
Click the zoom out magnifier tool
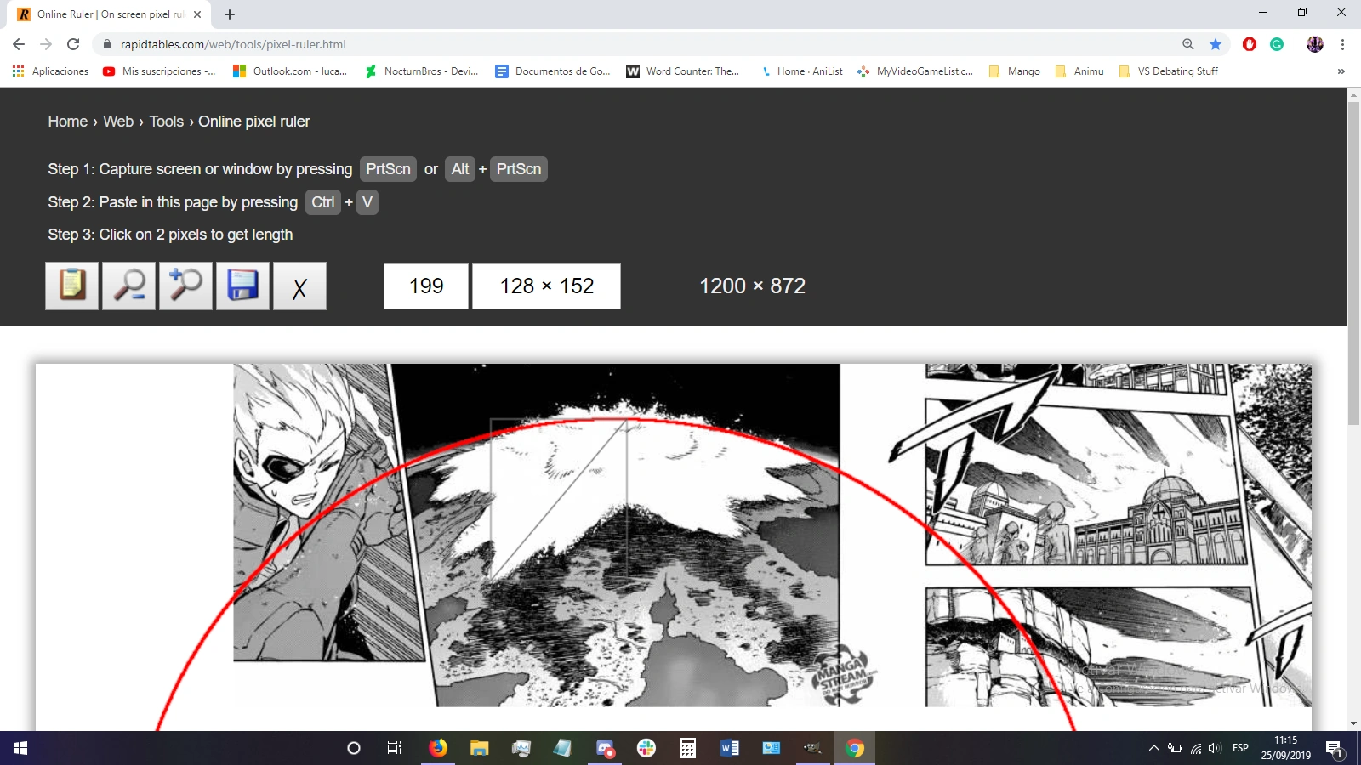pyautogui.click(x=128, y=286)
